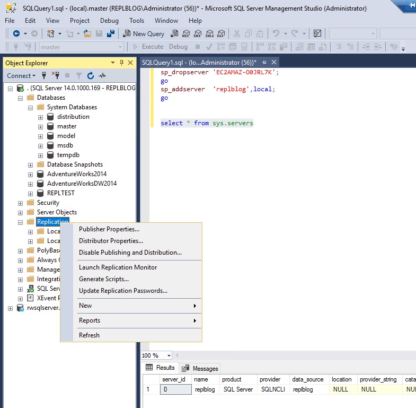Click the Disconnect icon in Object Explorer
This screenshot has width=416, height=408.
56,76
